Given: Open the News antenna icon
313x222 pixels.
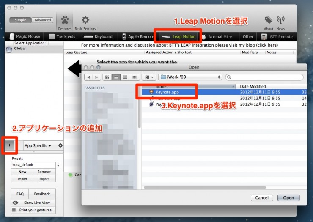Looking at the screenshot, I should pyautogui.click(x=280, y=22).
